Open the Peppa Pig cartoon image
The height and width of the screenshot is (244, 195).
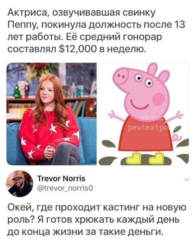coord(144,114)
